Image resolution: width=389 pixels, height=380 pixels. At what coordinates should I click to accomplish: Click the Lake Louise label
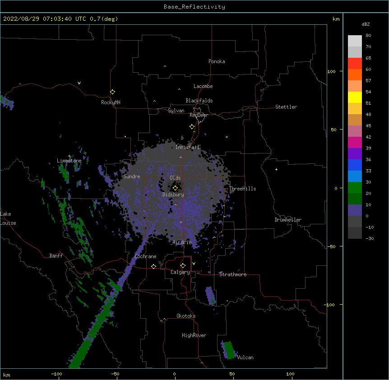point(8,218)
